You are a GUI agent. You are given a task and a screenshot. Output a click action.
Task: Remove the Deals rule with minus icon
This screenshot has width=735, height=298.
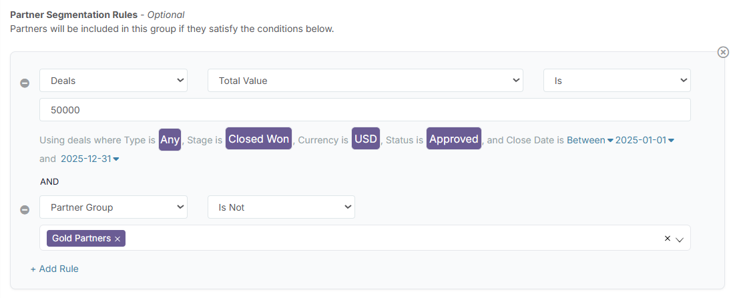[25, 83]
